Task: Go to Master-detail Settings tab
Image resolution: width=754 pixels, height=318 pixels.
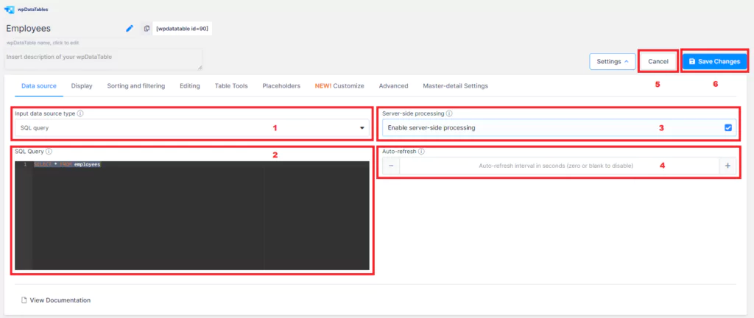Action: [x=455, y=86]
